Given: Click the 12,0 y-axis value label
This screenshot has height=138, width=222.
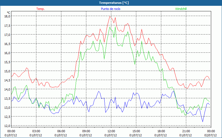Looking at the screenshot, I should pos(7,126).
